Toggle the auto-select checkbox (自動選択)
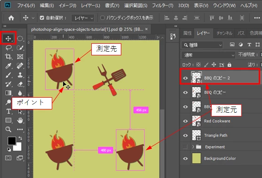The image size is (262, 178). [42, 18]
